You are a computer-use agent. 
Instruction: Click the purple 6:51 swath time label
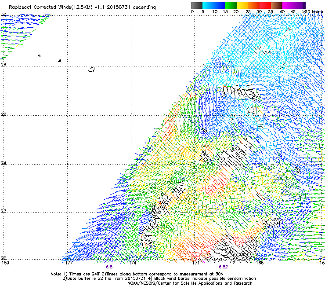click(110, 267)
